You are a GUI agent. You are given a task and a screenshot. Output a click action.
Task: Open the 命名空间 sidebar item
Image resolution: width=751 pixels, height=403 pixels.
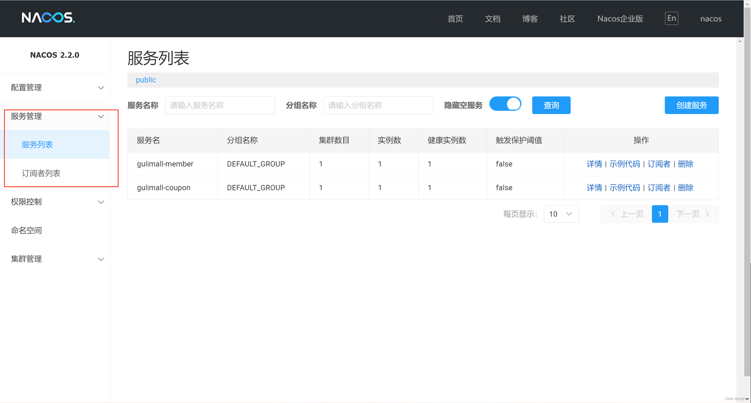tap(55, 230)
